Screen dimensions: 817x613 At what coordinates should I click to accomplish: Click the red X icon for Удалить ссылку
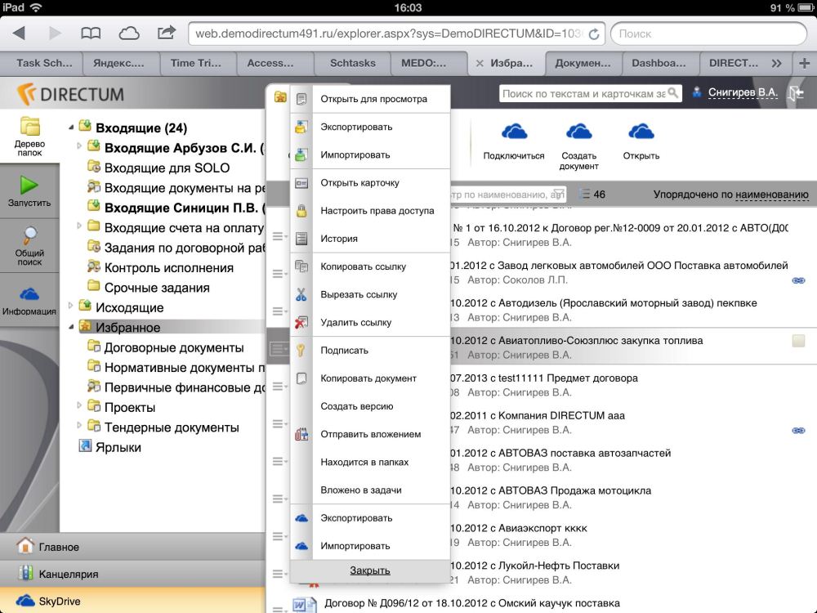(x=301, y=322)
